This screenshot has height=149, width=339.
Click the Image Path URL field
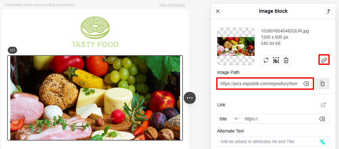pos(259,84)
